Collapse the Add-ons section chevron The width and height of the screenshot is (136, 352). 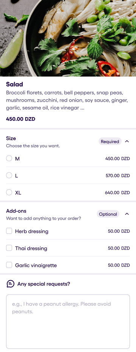coord(127,214)
